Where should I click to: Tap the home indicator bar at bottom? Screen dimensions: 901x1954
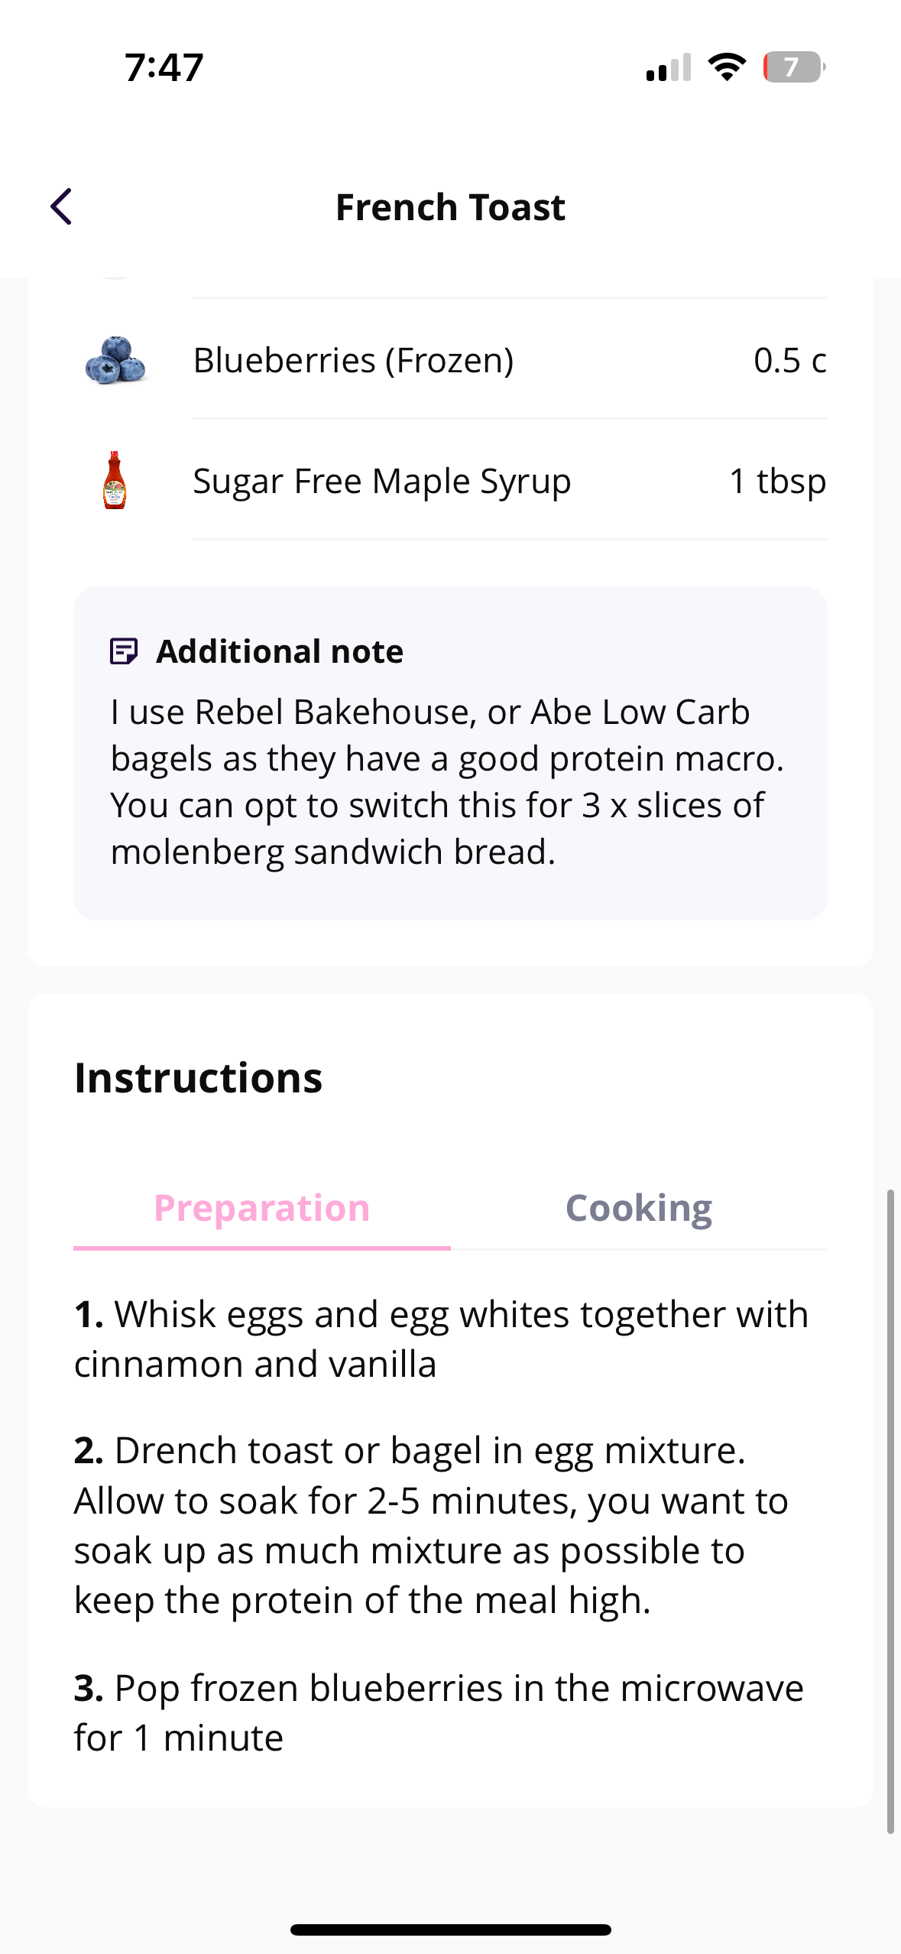pyautogui.click(x=451, y=1930)
